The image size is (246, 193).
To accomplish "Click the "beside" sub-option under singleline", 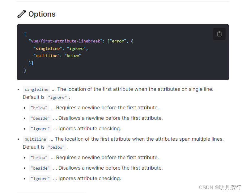I will (x=40, y=118).
